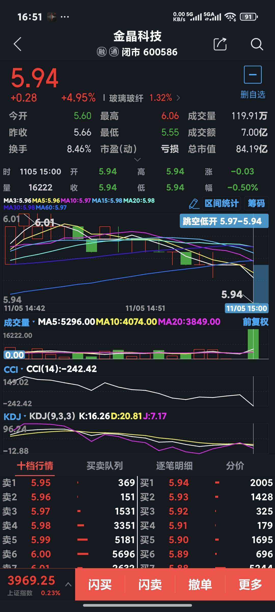Tap the 上证指数 3969.25 value

click(x=31, y=580)
